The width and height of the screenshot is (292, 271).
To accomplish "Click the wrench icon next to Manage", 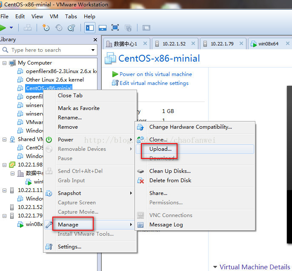I will tap(49, 225).
